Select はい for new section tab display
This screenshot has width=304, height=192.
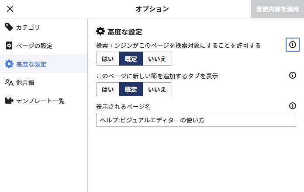click(108, 89)
